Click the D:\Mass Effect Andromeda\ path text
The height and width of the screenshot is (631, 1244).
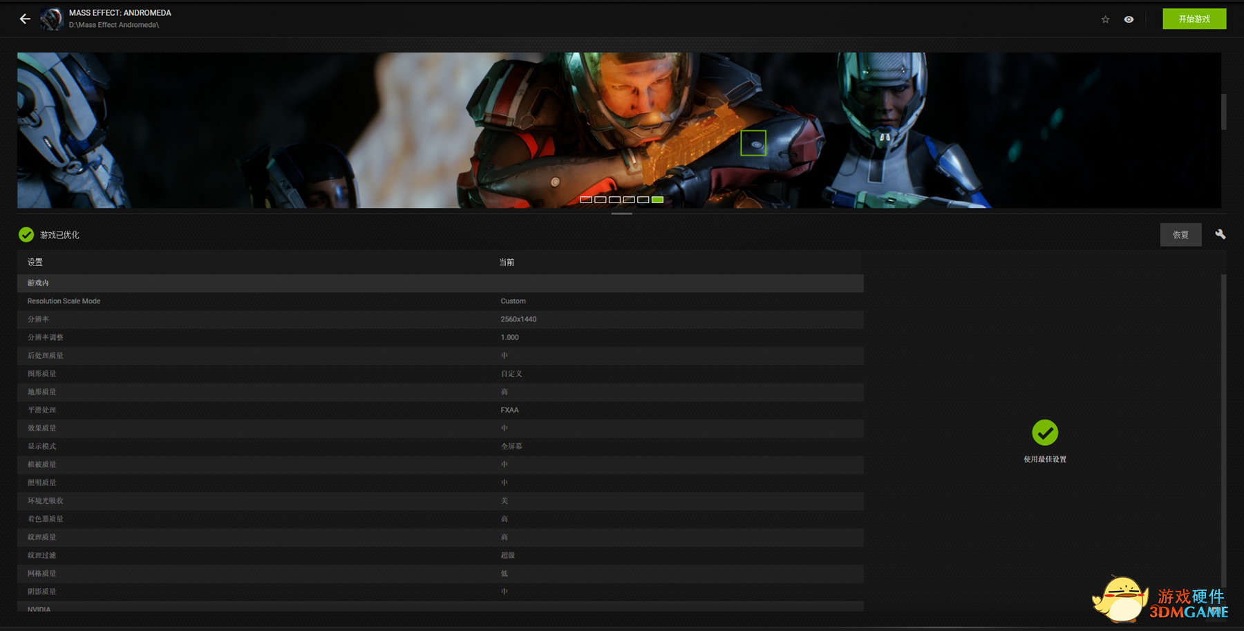[114, 25]
